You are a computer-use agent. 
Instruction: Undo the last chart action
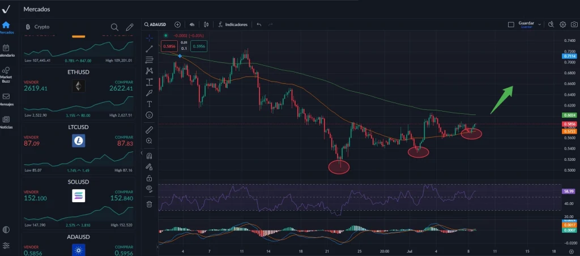259,24
